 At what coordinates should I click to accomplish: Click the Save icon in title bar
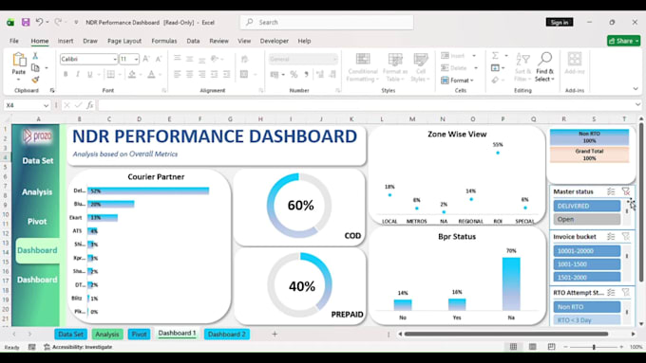[26, 22]
